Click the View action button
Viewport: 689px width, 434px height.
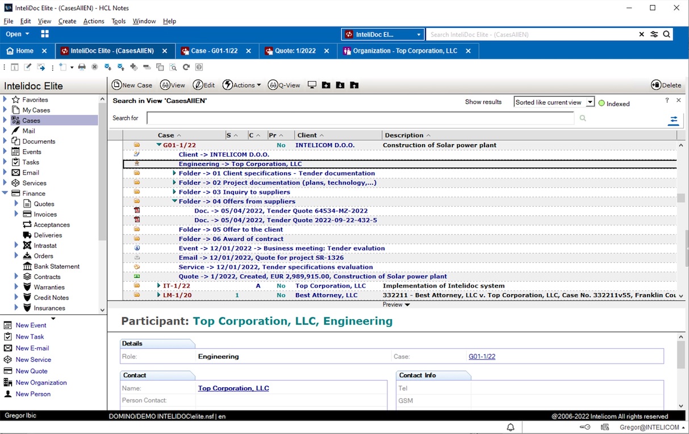[173, 85]
